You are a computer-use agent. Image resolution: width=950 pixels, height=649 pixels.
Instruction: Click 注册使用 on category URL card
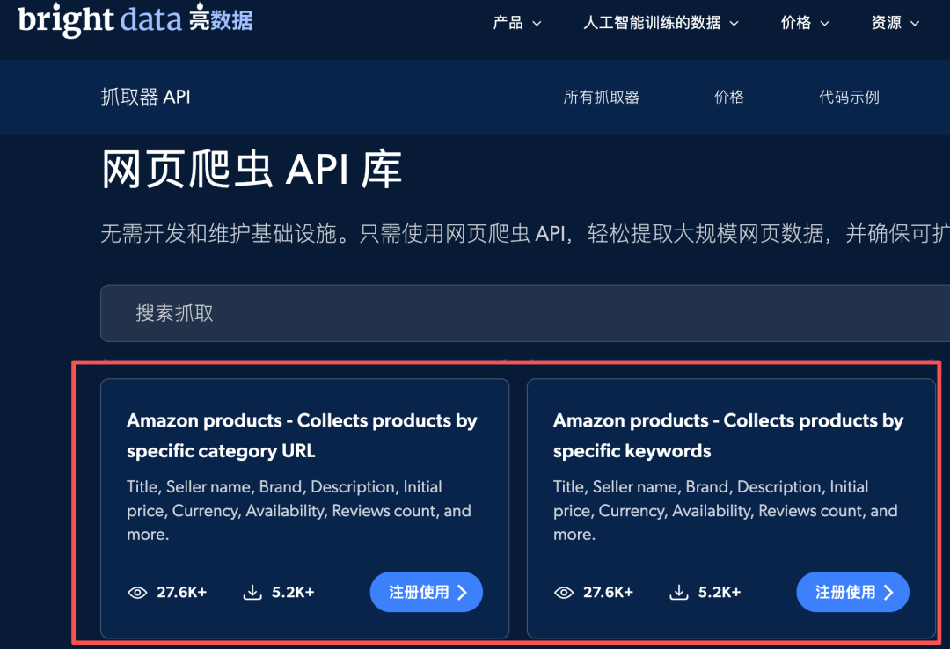(426, 592)
